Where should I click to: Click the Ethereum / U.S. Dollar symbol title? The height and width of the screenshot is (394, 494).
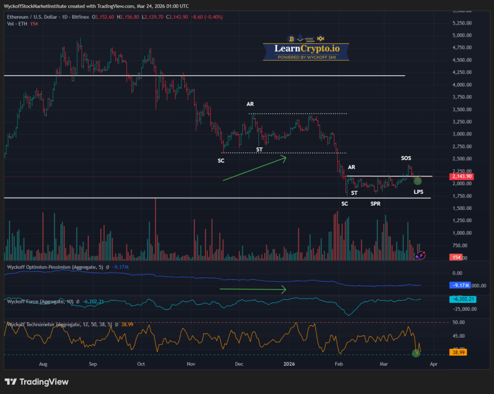pyautogui.click(x=29, y=16)
